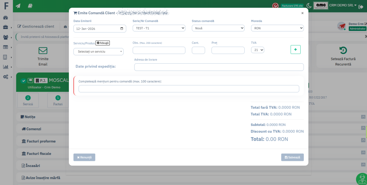
Task: Open the Selectați un serviciu selector
Action: [x=98, y=52]
